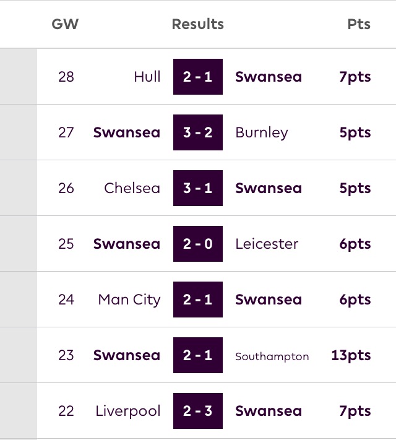Select the Burnley team name
This screenshot has height=440, width=396.
262,132
